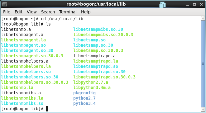Click the libnetsnmpmibs.so.30 entry
This screenshot has height=113, width=206.
point(98,29)
